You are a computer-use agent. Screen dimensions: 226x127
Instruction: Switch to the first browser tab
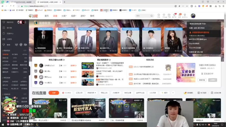23,2
